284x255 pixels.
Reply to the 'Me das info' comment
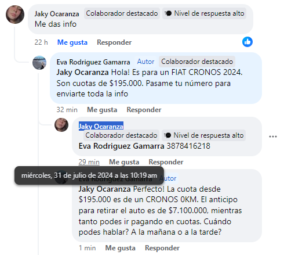coord(114,42)
